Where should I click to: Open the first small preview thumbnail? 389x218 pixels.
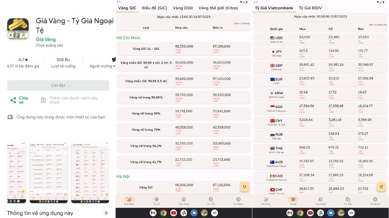[17, 173]
